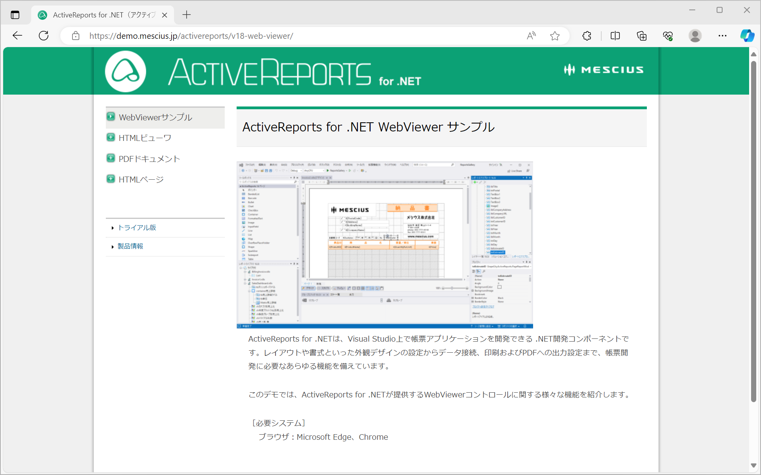Open a new tab with the plus button
The height and width of the screenshot is (475, 761).
[x=187, y=15]
